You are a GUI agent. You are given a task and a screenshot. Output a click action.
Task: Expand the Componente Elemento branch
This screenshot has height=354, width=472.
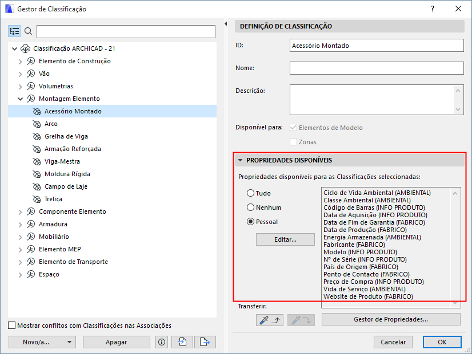20,212
